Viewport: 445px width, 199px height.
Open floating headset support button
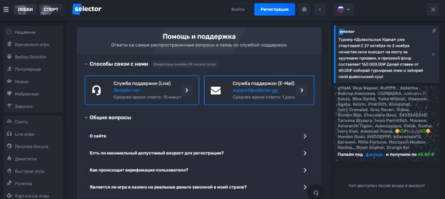pos(315,193)
